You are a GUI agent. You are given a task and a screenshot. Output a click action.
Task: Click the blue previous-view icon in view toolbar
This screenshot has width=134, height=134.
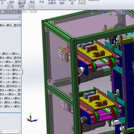105,13
